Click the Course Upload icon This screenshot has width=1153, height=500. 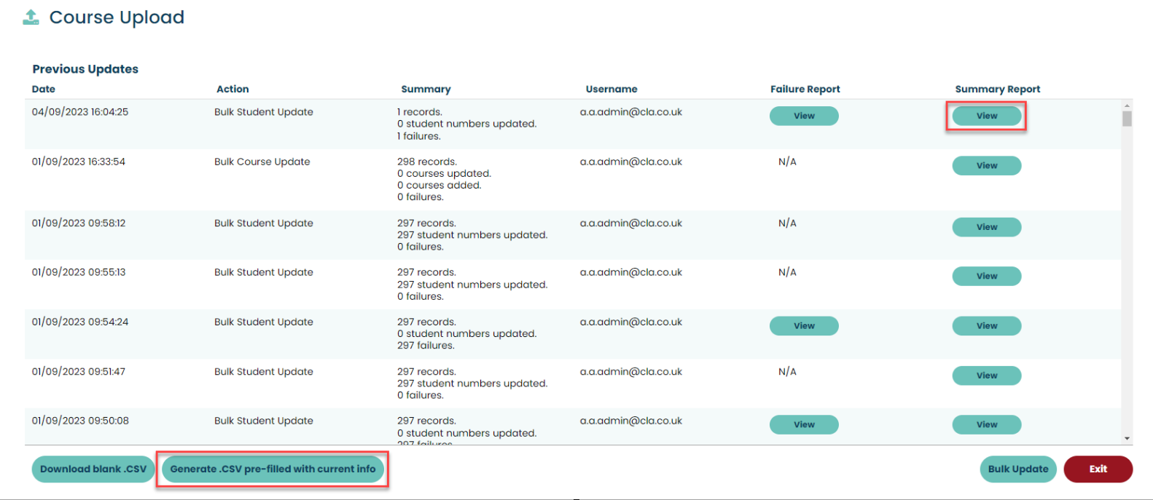31,17
